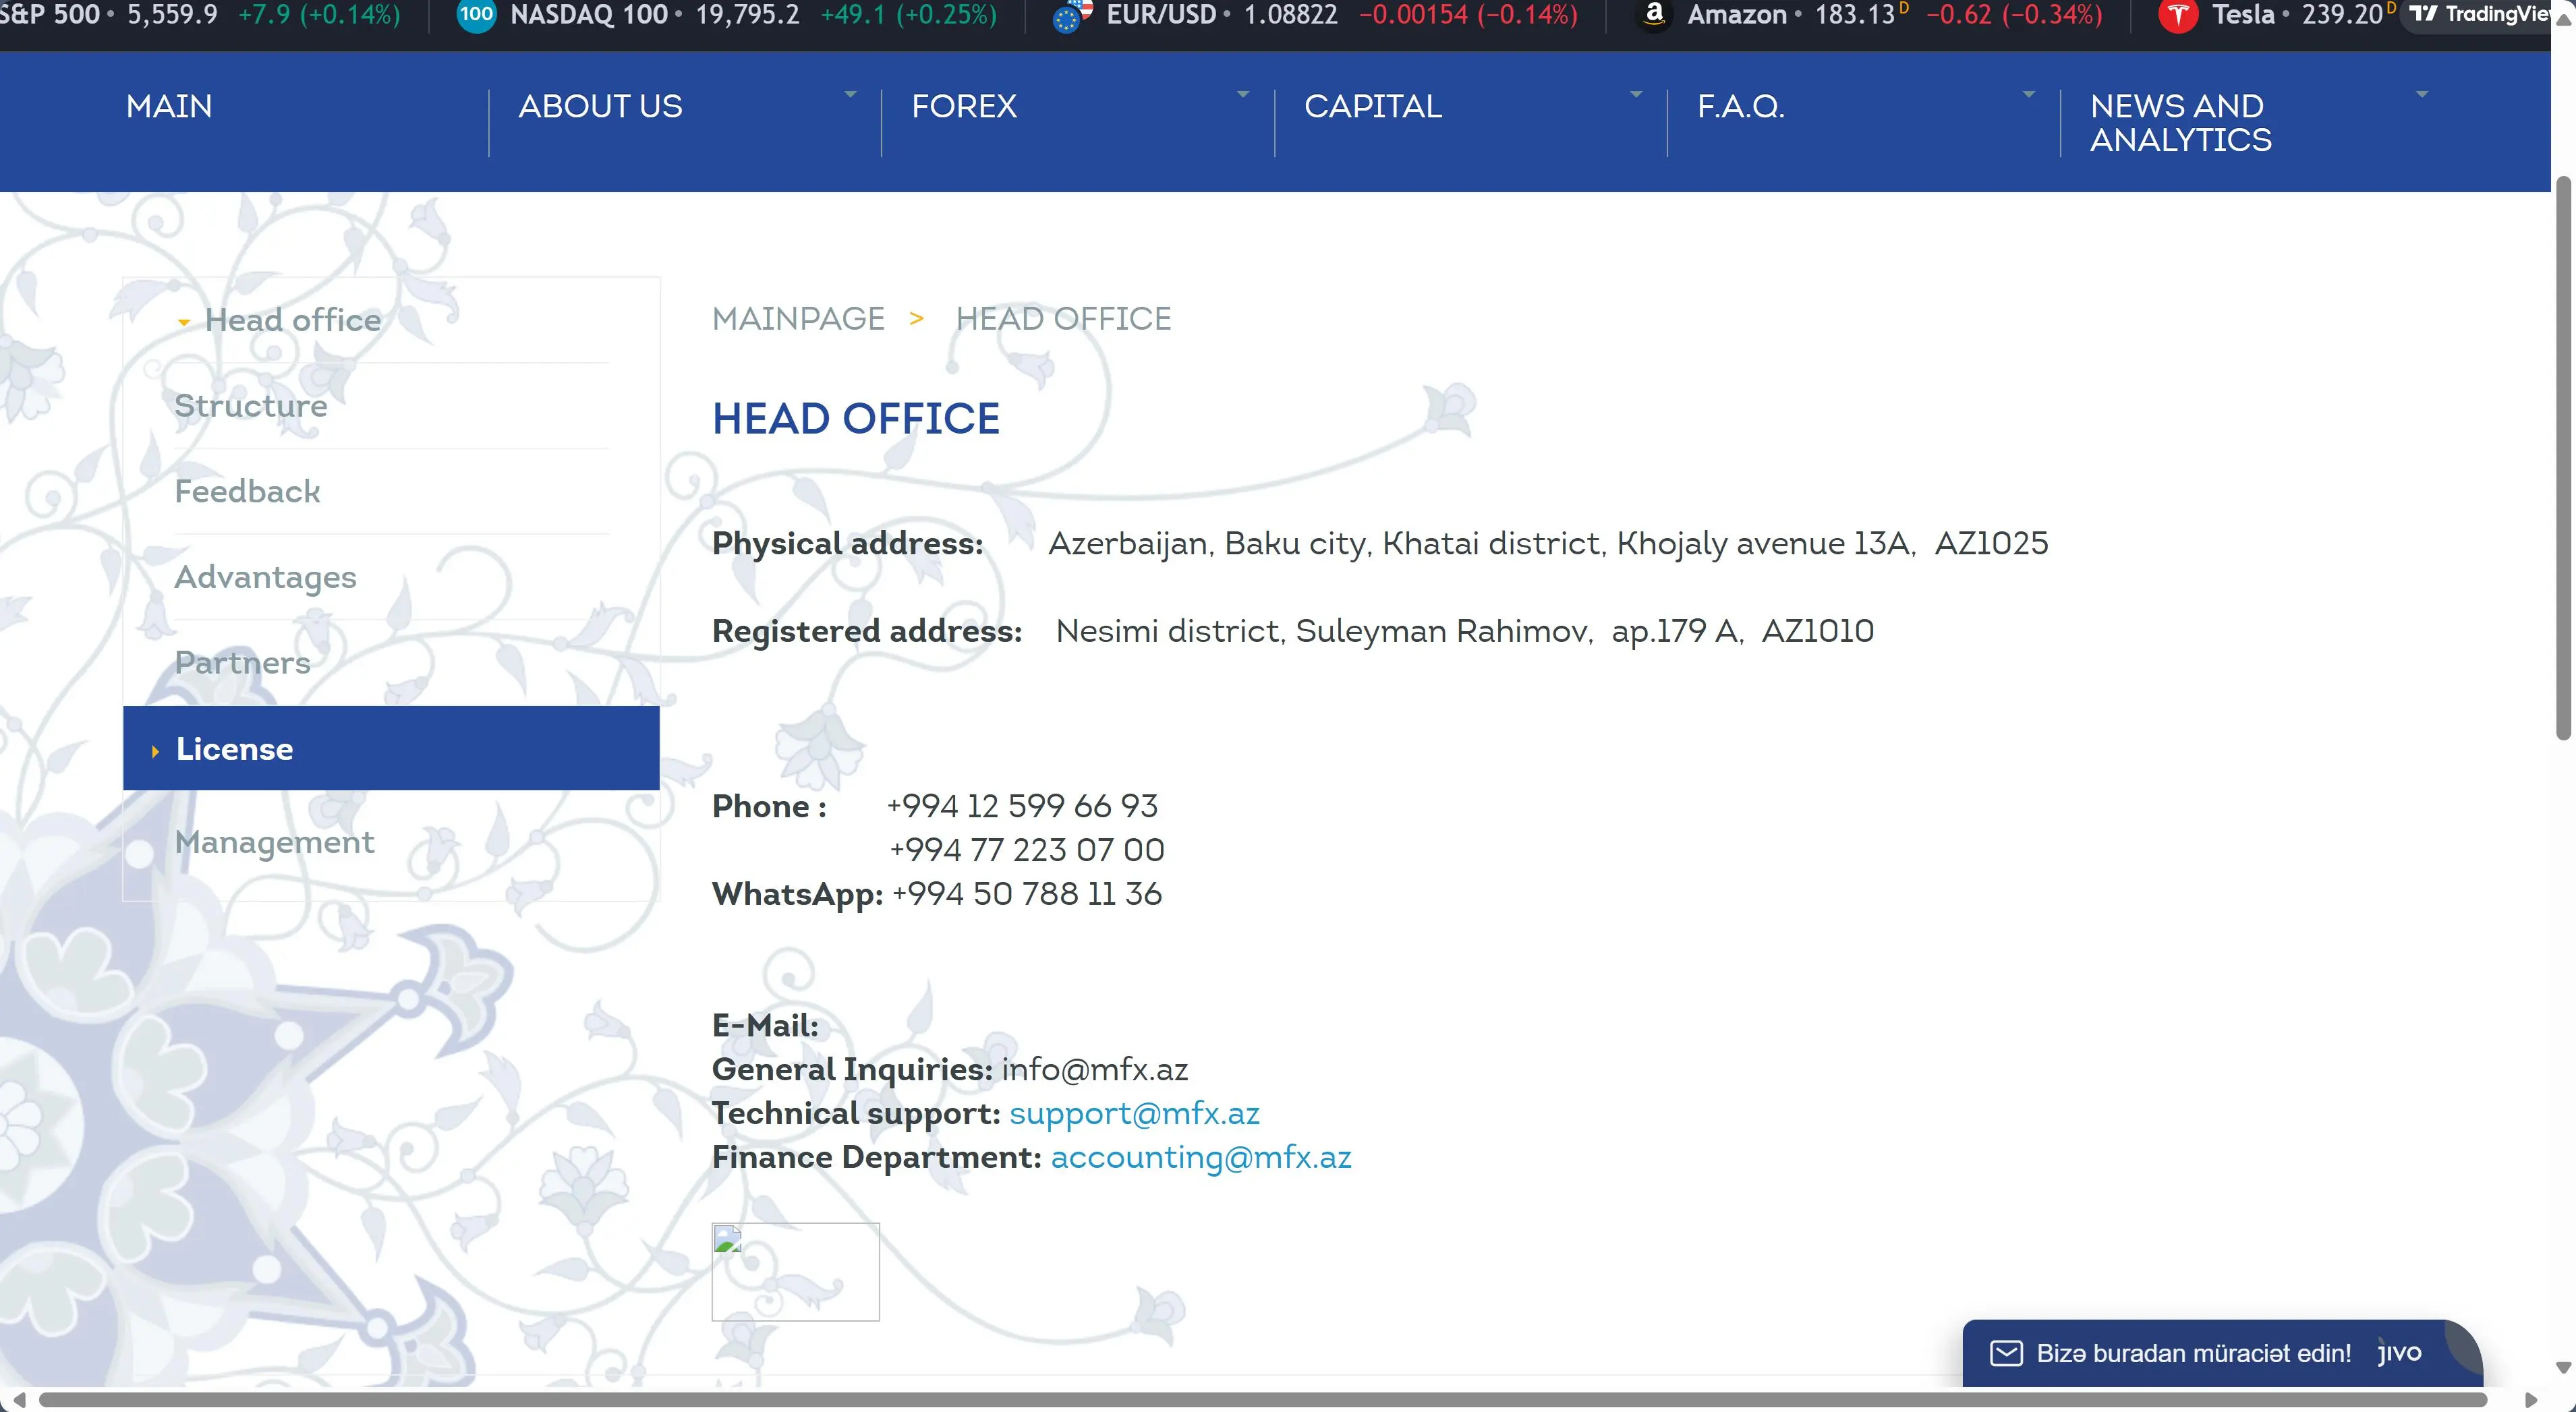Click the HEAD OFFICE breadcrumb

(1063, 318)
